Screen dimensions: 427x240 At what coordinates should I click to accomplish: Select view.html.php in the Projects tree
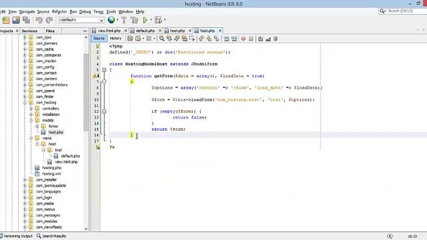[x=66, y=162]
